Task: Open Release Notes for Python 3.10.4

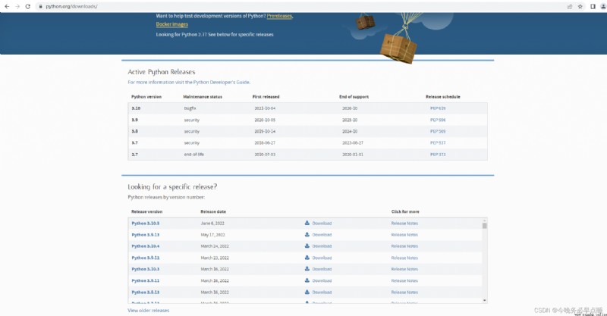Action: [404, 246]
